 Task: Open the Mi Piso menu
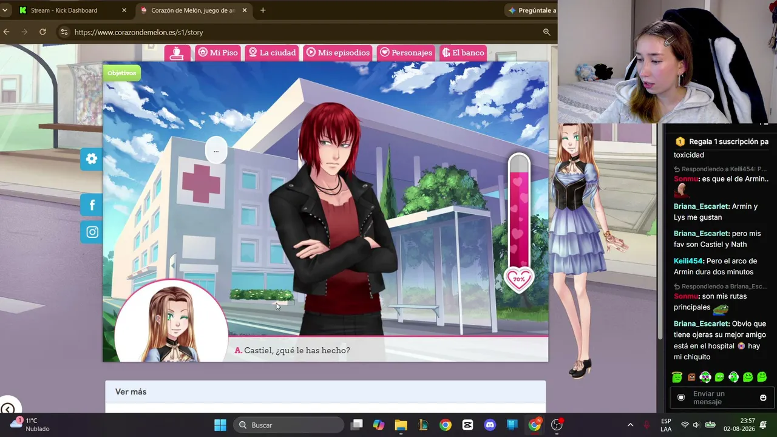218,53
